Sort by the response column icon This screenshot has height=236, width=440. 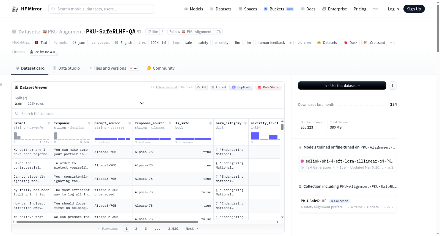(89, 123)
